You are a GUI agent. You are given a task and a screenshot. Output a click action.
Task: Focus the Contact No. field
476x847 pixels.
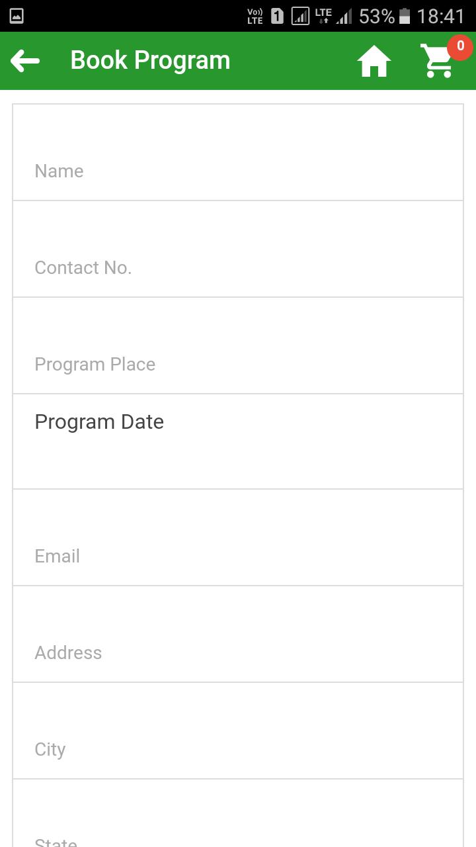click(238, 255)
